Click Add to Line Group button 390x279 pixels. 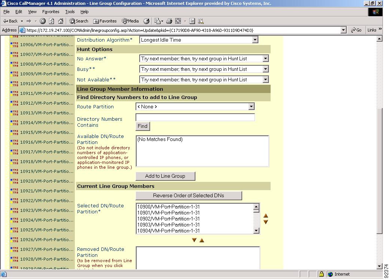(165, 176)
